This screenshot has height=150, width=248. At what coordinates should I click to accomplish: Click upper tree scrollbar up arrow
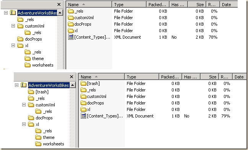pos(60,13)
